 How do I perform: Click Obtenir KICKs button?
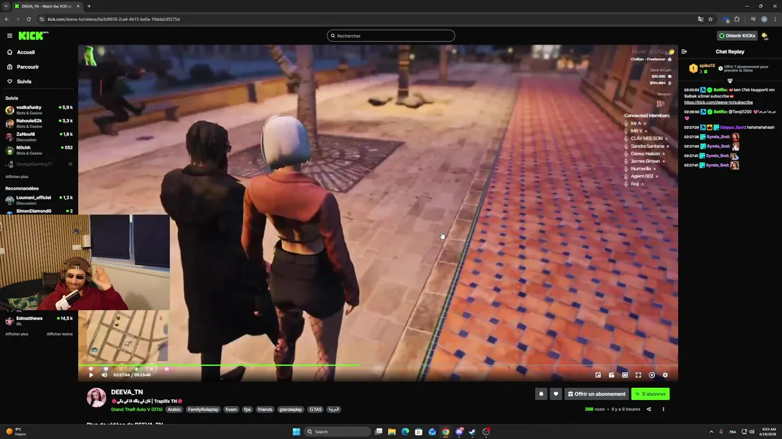tap(737, 36)
